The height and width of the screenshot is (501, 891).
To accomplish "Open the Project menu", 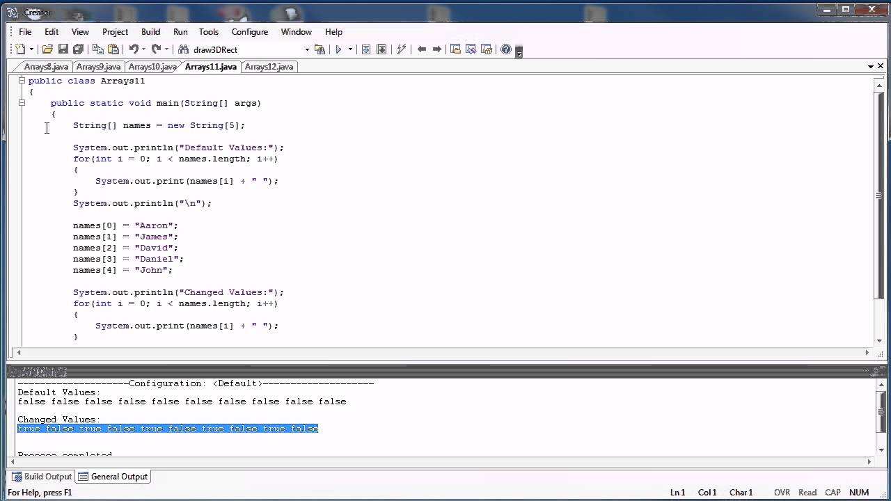I will point(115,31).
